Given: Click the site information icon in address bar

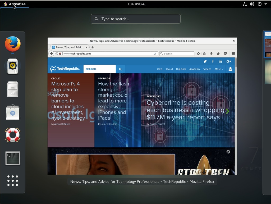Looking at the screenshot, I should point(57,54).
